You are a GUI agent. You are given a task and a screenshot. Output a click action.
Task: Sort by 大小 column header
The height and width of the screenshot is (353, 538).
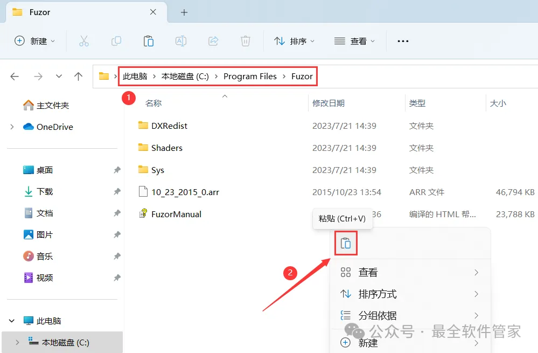498,103
